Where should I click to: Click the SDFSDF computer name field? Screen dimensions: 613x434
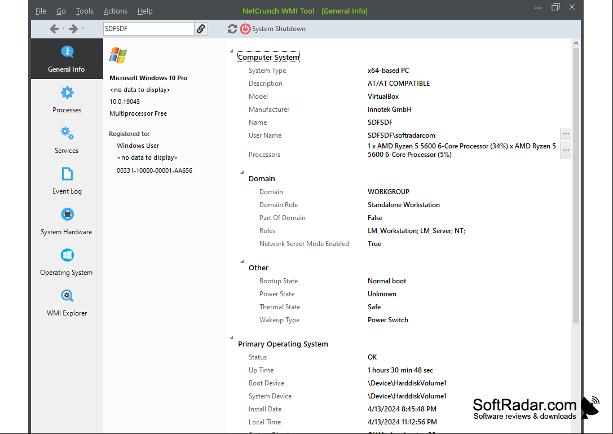tap(148, 29)
